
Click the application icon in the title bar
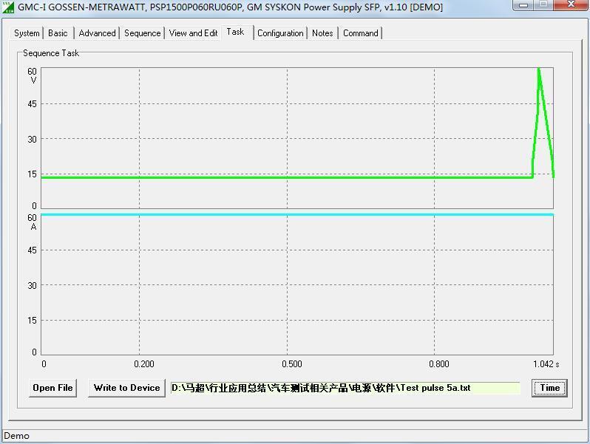(8, 7)
